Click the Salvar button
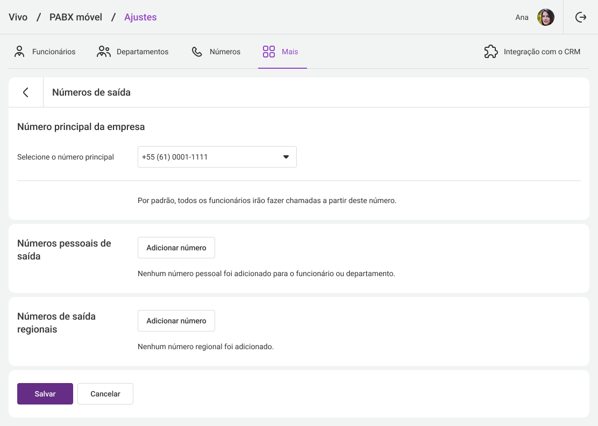 (45, 394)
